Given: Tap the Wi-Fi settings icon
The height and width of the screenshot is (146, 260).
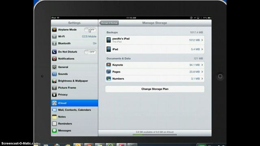Looking at the screenshot, I should pyautogui.click(x=54, y=36).
